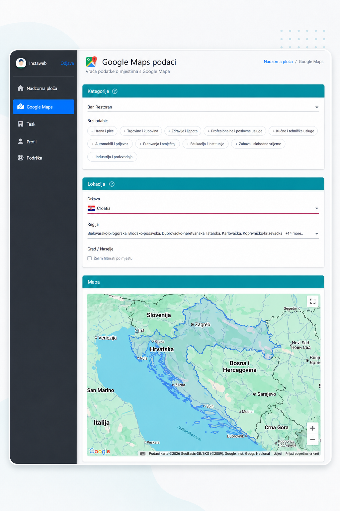The image size is (340, 511).
Task: Add the Industrija i proizvodnja quick category
Action: [112, 157]
